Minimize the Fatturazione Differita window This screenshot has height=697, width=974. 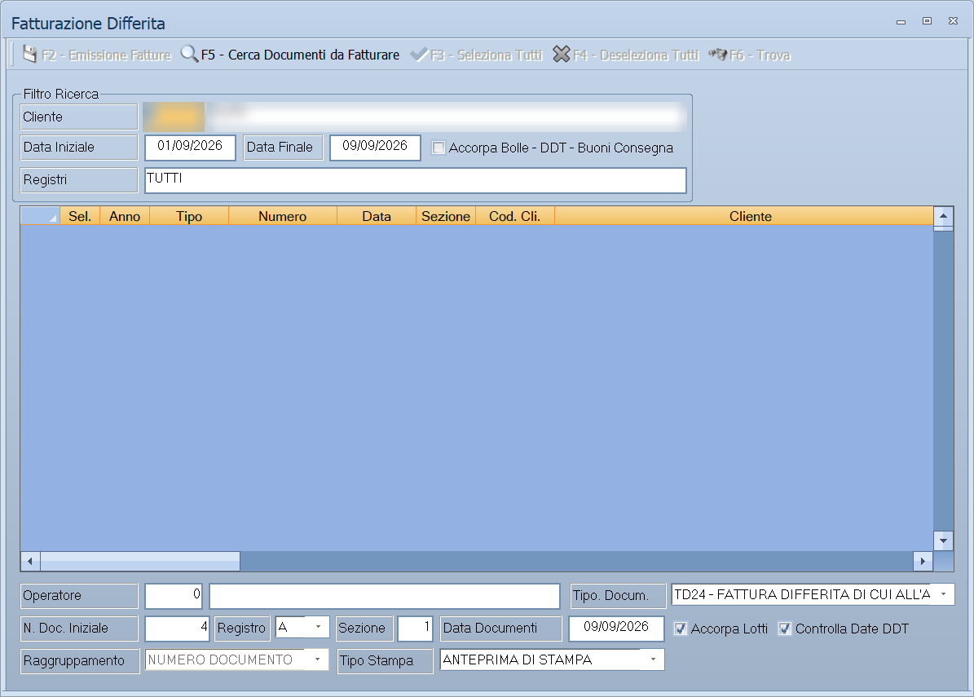[x=901, y=22]
